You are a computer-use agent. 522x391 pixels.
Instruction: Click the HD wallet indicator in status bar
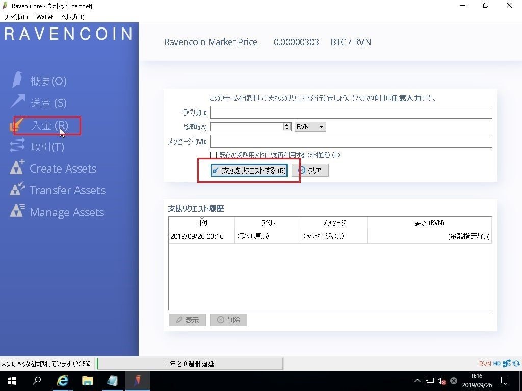pos(497,364)
